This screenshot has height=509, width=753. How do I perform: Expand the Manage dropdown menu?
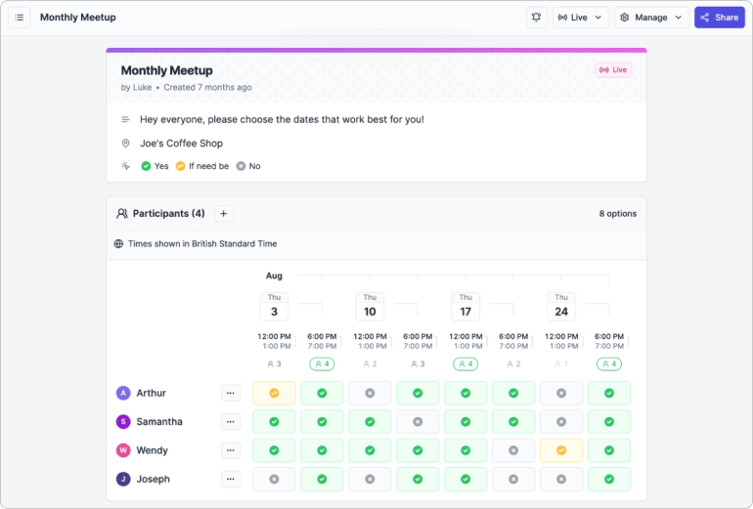pos(651,18)
